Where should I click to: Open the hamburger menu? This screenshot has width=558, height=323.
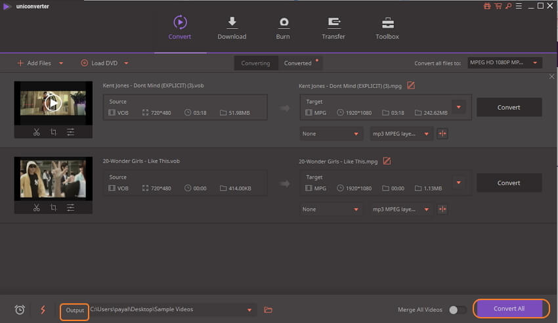[x=519, y=6]
